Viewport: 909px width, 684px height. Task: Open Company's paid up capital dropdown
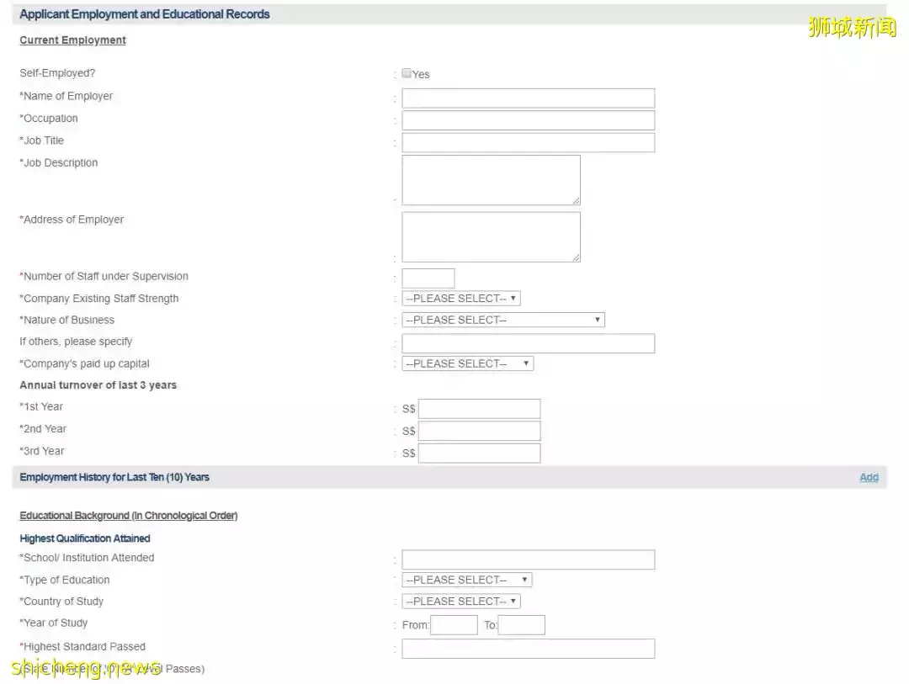click(x=467, y=363)
